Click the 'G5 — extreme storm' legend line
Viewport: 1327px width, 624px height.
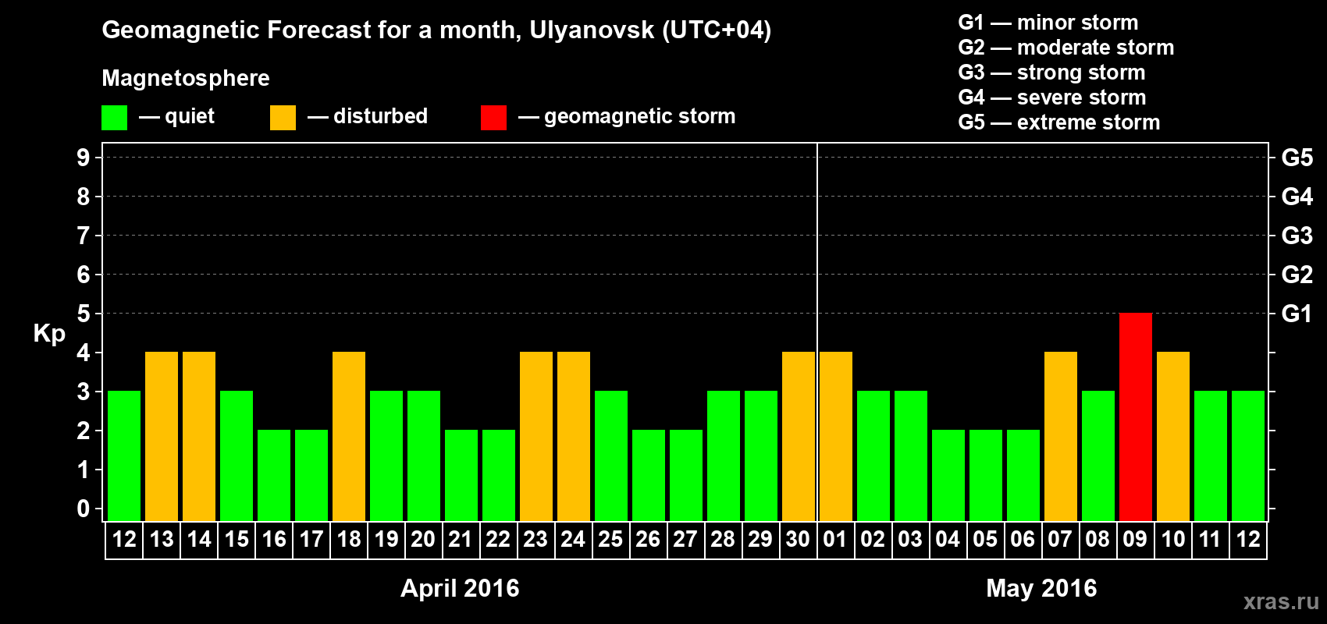tap(1059, 122)
